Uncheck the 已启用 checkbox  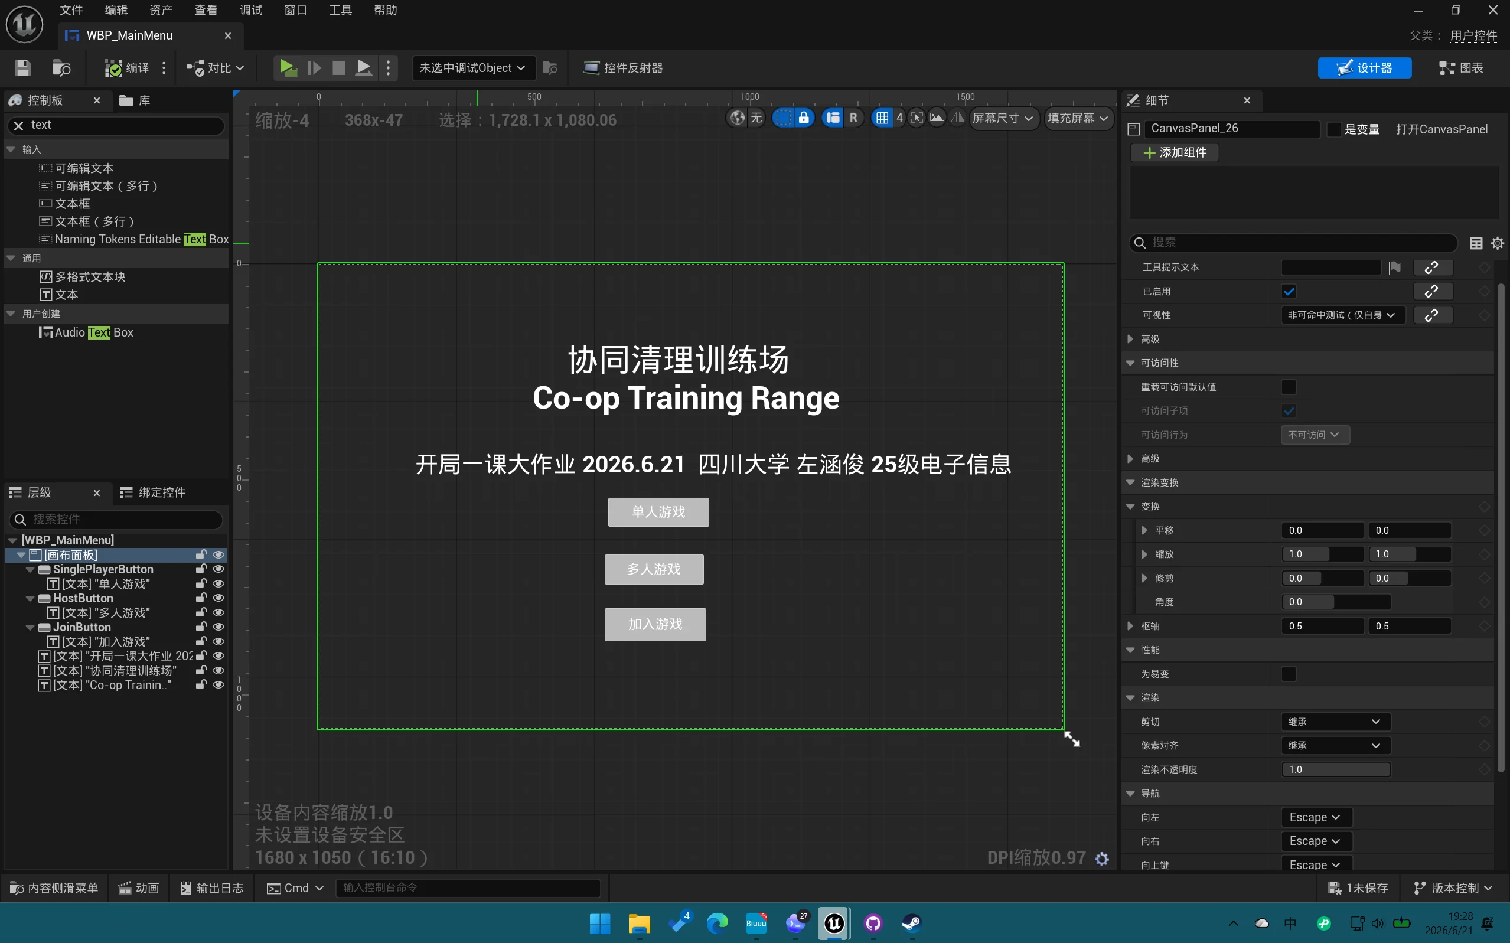pyautogui.click(x=1289, y=291)
